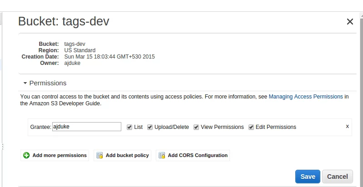
Task: Click the 'Grantee:' label
Action: [x=41, y=127]
